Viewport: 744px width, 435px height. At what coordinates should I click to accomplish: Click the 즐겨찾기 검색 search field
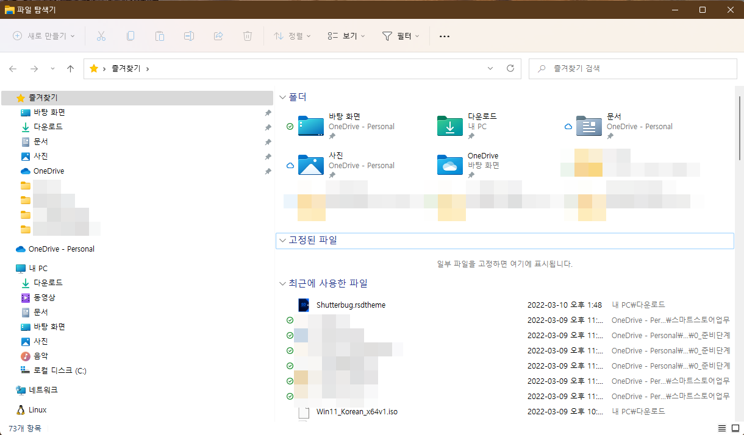click(632, 68)
